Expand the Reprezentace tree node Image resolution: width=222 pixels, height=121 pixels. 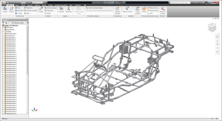click(x=3, y=30)
